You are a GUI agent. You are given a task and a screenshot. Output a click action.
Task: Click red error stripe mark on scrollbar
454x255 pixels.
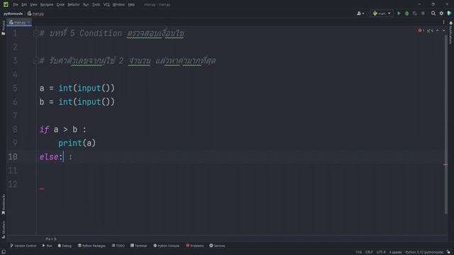click(445, 164)
